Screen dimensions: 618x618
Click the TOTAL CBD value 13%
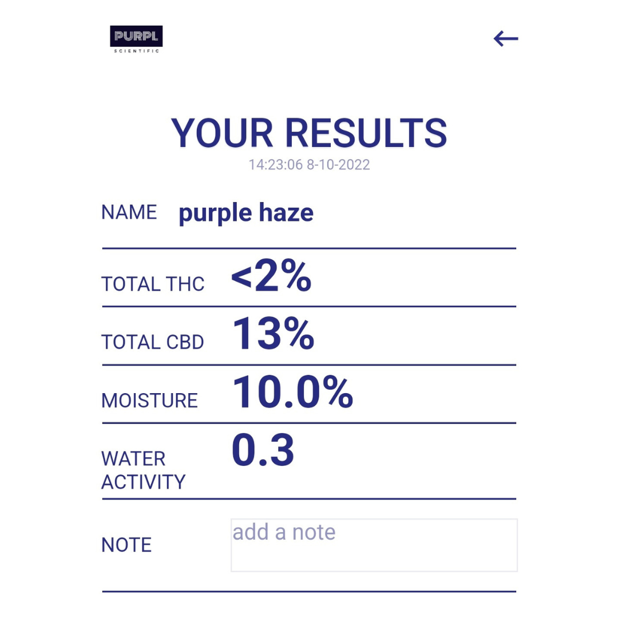click(x=273, y=336)
